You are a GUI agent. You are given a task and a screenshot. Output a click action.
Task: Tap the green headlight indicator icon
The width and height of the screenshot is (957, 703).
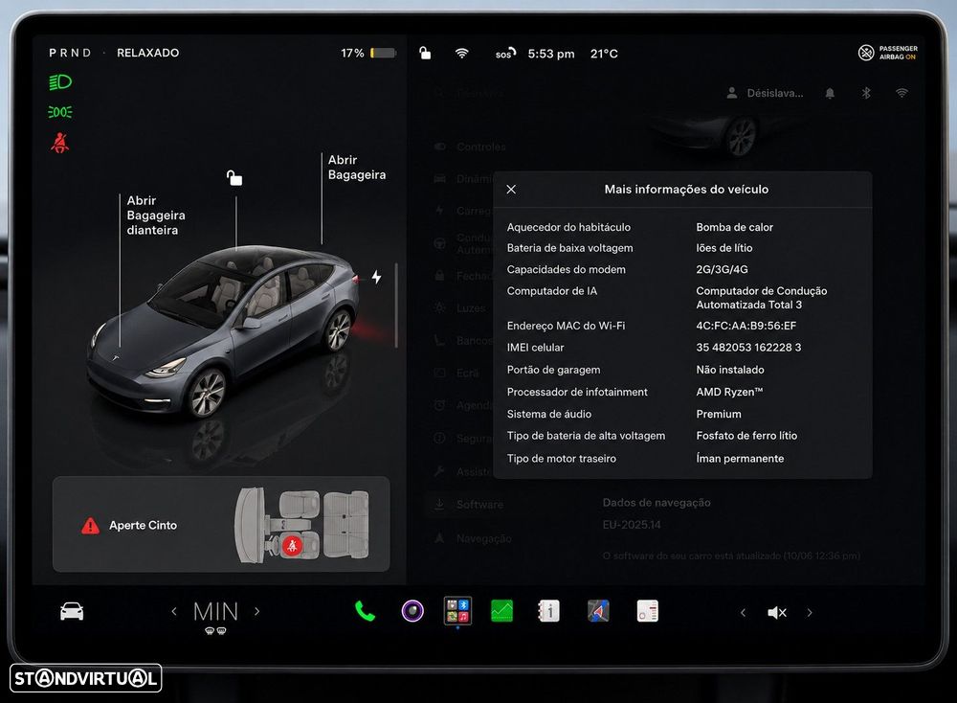pyautogui.click(x=60, y=81)
